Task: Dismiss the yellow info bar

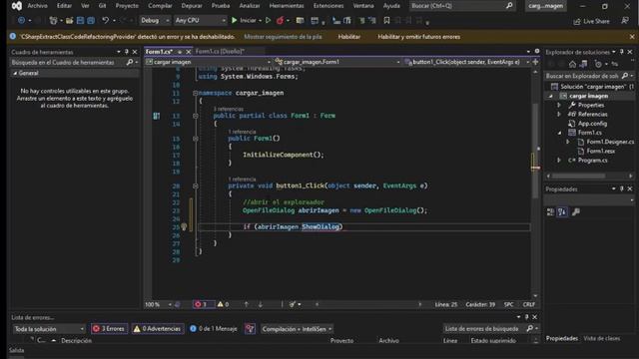Action: (x=632, y=37)
